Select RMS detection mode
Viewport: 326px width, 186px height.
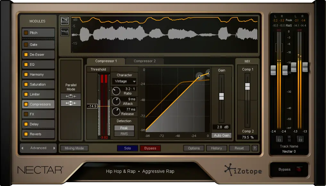point(124,134)
